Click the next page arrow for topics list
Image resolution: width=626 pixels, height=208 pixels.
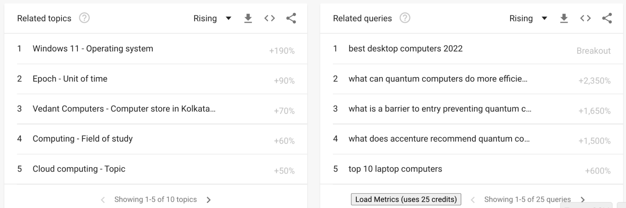(x=209, y=199)
